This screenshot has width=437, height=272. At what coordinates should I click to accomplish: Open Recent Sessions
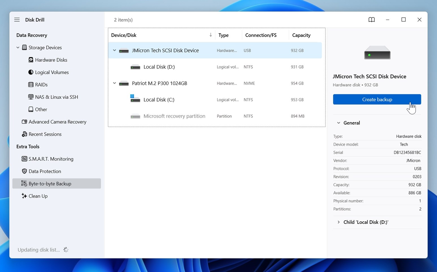coord(45,134)
